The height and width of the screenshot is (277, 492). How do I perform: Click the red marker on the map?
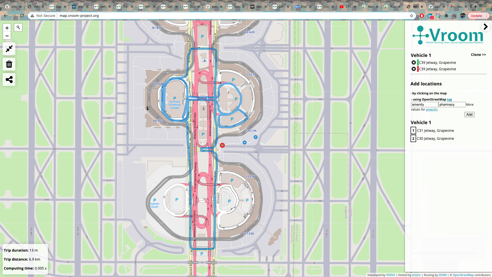pyautogui.click(x=222, y=145)
